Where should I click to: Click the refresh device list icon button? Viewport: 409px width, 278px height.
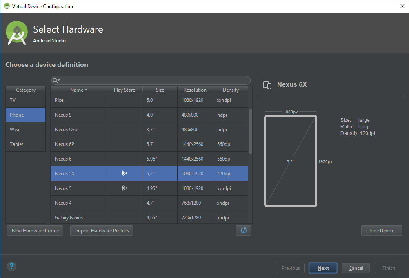point(243,230)
